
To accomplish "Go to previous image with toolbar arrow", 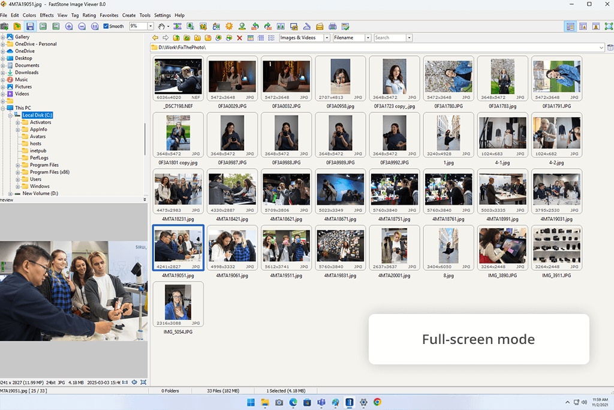I will point(43,26).
